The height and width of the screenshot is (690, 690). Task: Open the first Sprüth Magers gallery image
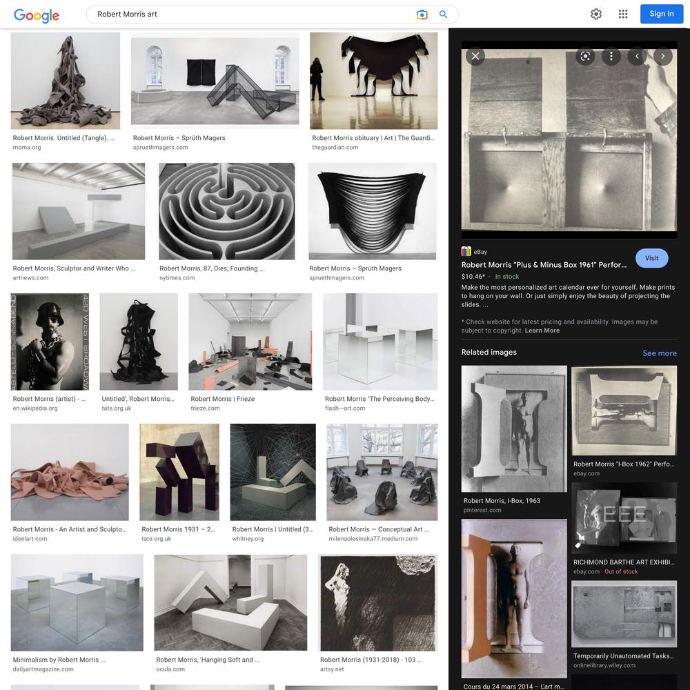(215, 81)
